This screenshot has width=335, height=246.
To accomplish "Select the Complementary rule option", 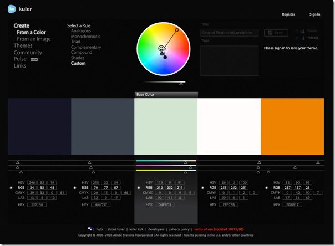I will click(86, 47).
